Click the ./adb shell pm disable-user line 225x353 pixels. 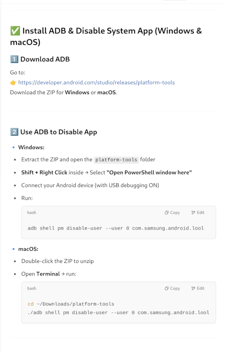118,313
